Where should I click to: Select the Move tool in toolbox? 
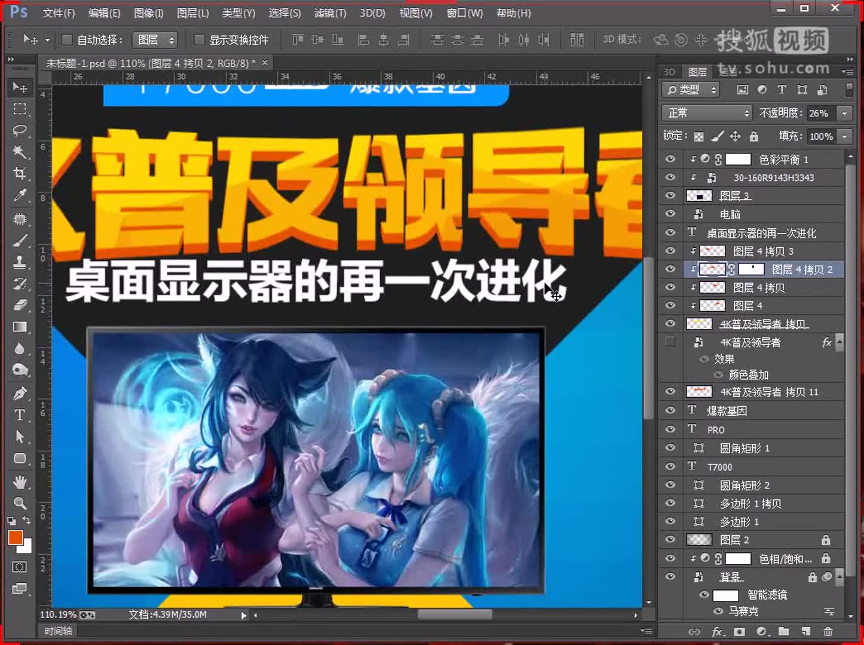point(20,87)
